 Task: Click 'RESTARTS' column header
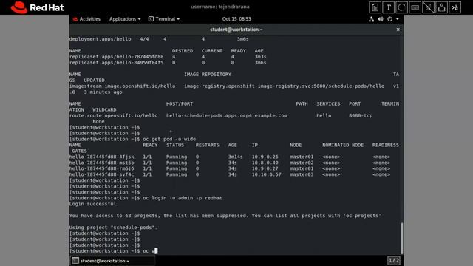click(x=208, y=145)
